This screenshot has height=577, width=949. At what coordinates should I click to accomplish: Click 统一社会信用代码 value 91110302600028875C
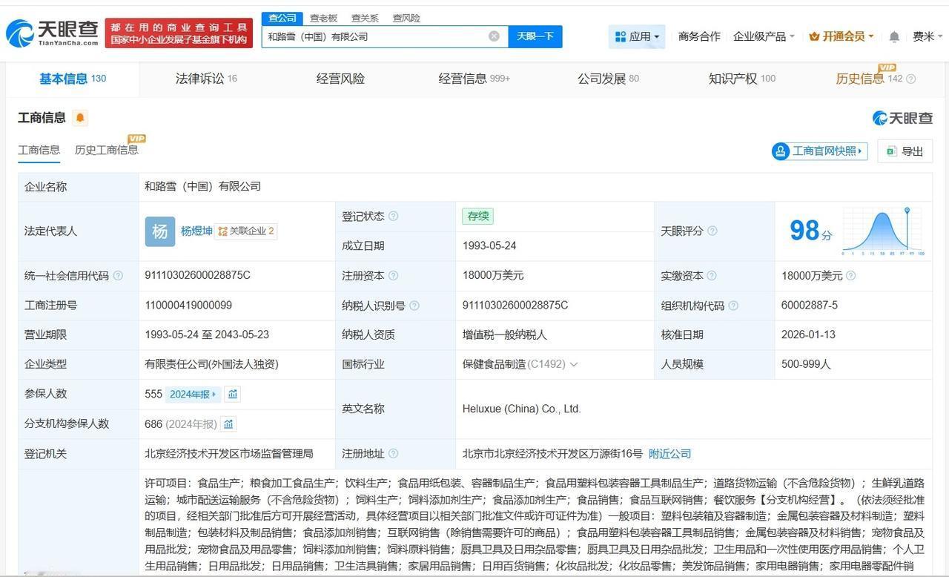pyautogui.click(x=197, y=275)
